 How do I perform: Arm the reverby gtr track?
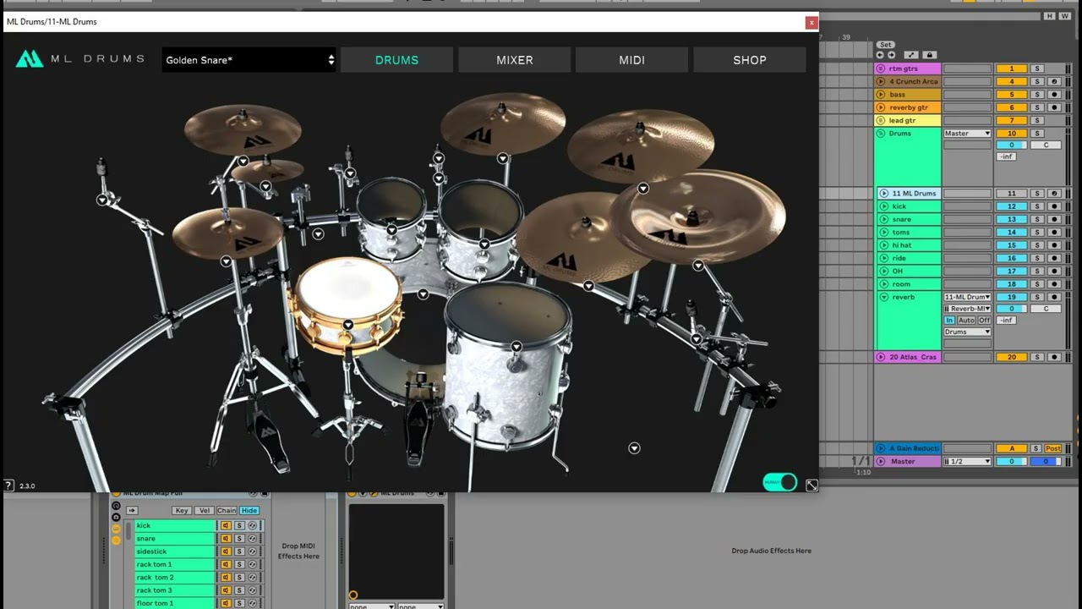pos(1054,107)
